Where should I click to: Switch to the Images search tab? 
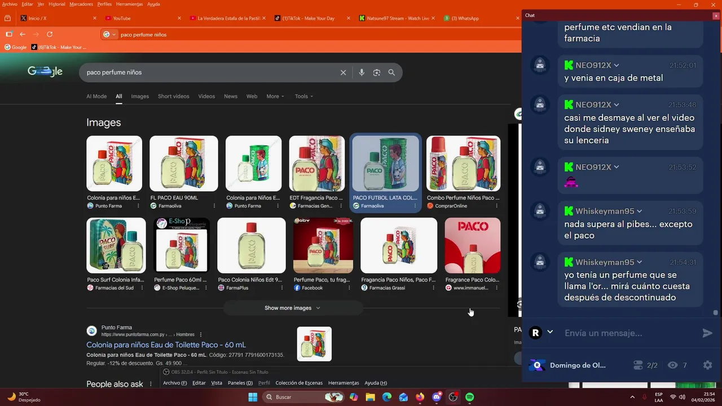pyautogui.click(x=140, y=96)
